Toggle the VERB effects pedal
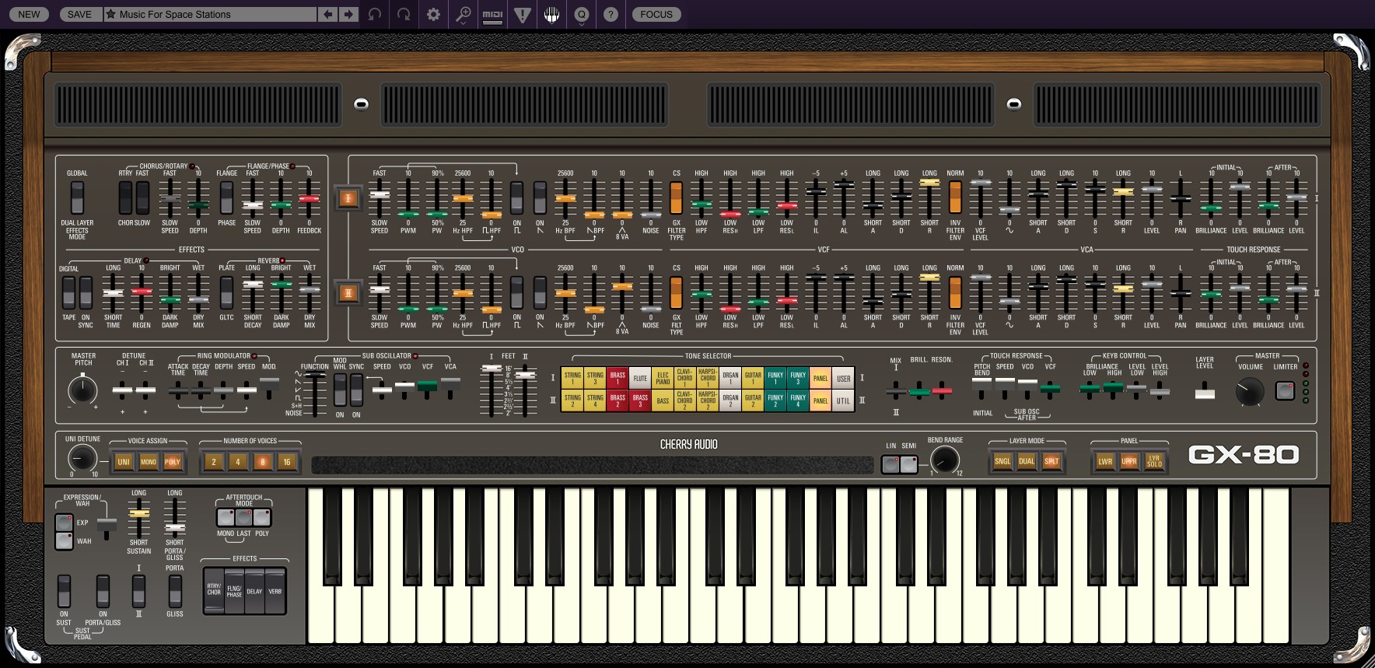The height and width of the screenshot is (668, 1375). (275, 591)
